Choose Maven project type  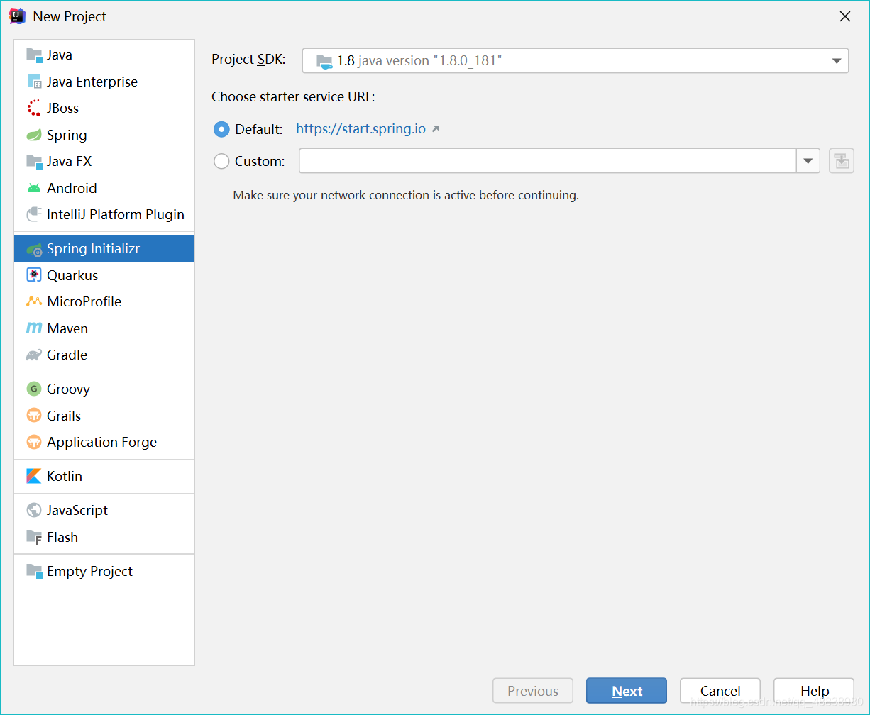coord(104,328)
